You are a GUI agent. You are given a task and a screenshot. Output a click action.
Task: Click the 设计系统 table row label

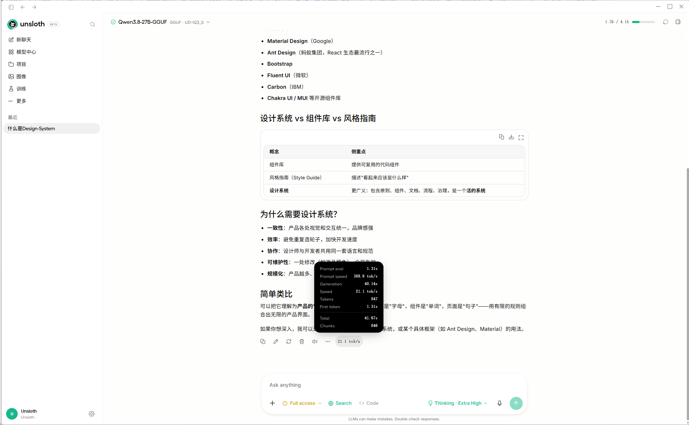point(279,190)
